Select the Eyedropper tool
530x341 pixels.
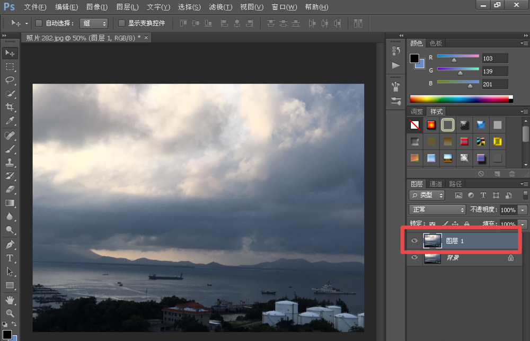10,121
